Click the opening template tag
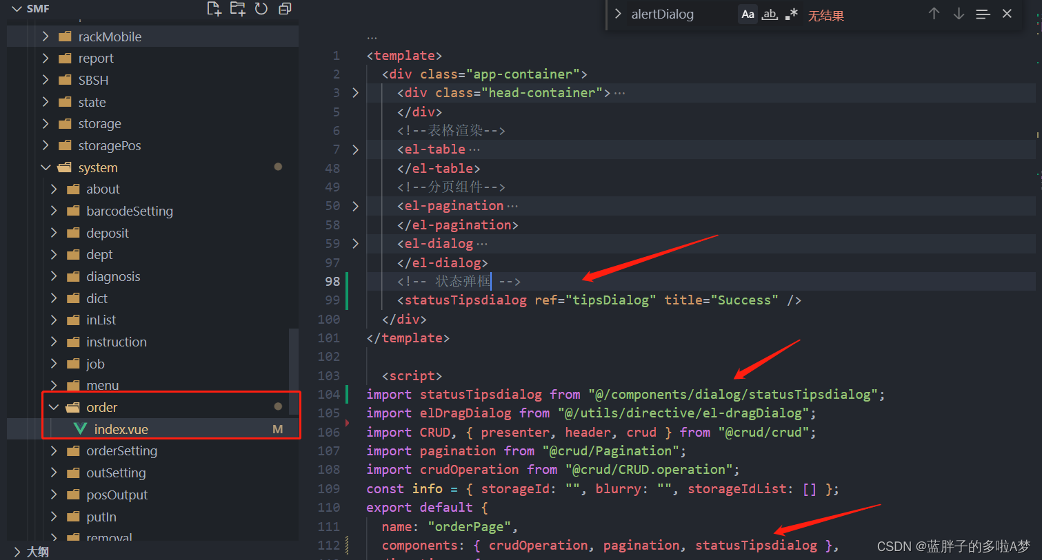The image size is (1042, 560). click(404, 56)
